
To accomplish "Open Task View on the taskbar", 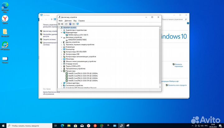I will click(x=56, y=126).
